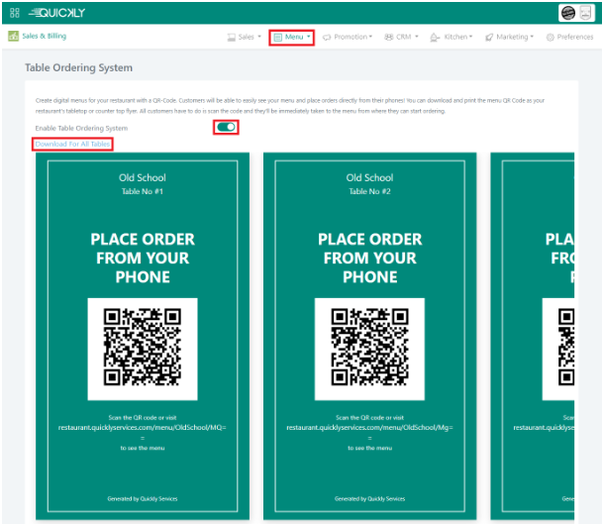Disable the Table Ordering System toggle
The height and width of the screenshot is (524, 603).
[x=226, y=127]
